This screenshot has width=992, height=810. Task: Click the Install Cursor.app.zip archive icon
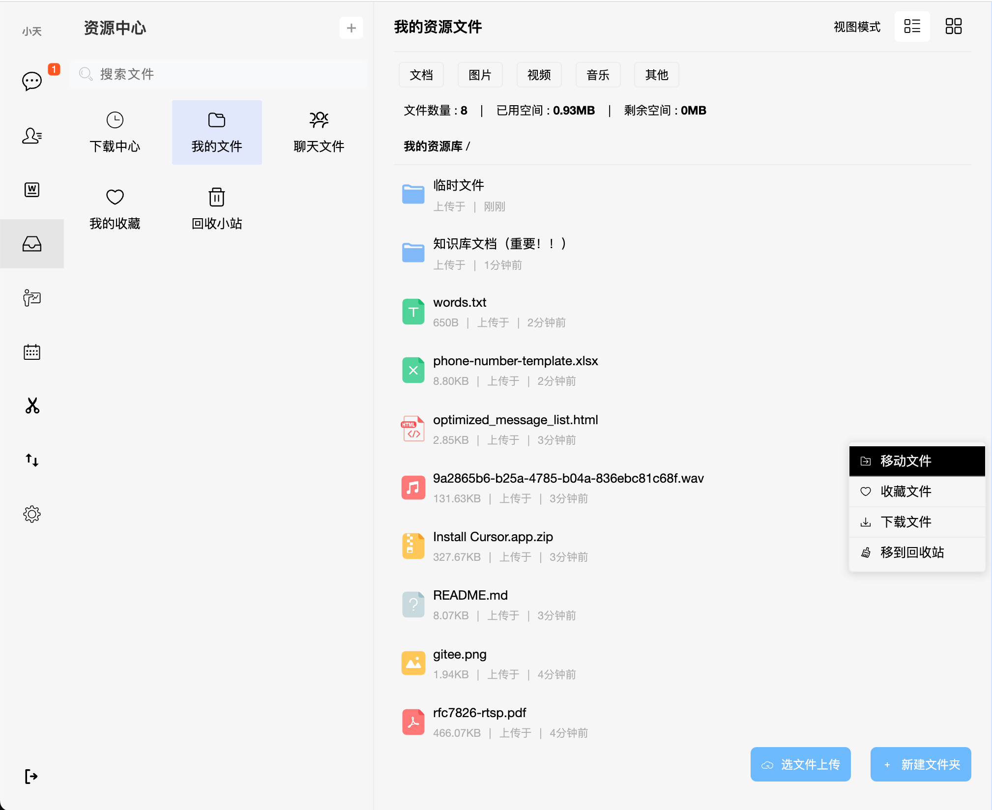413,546
